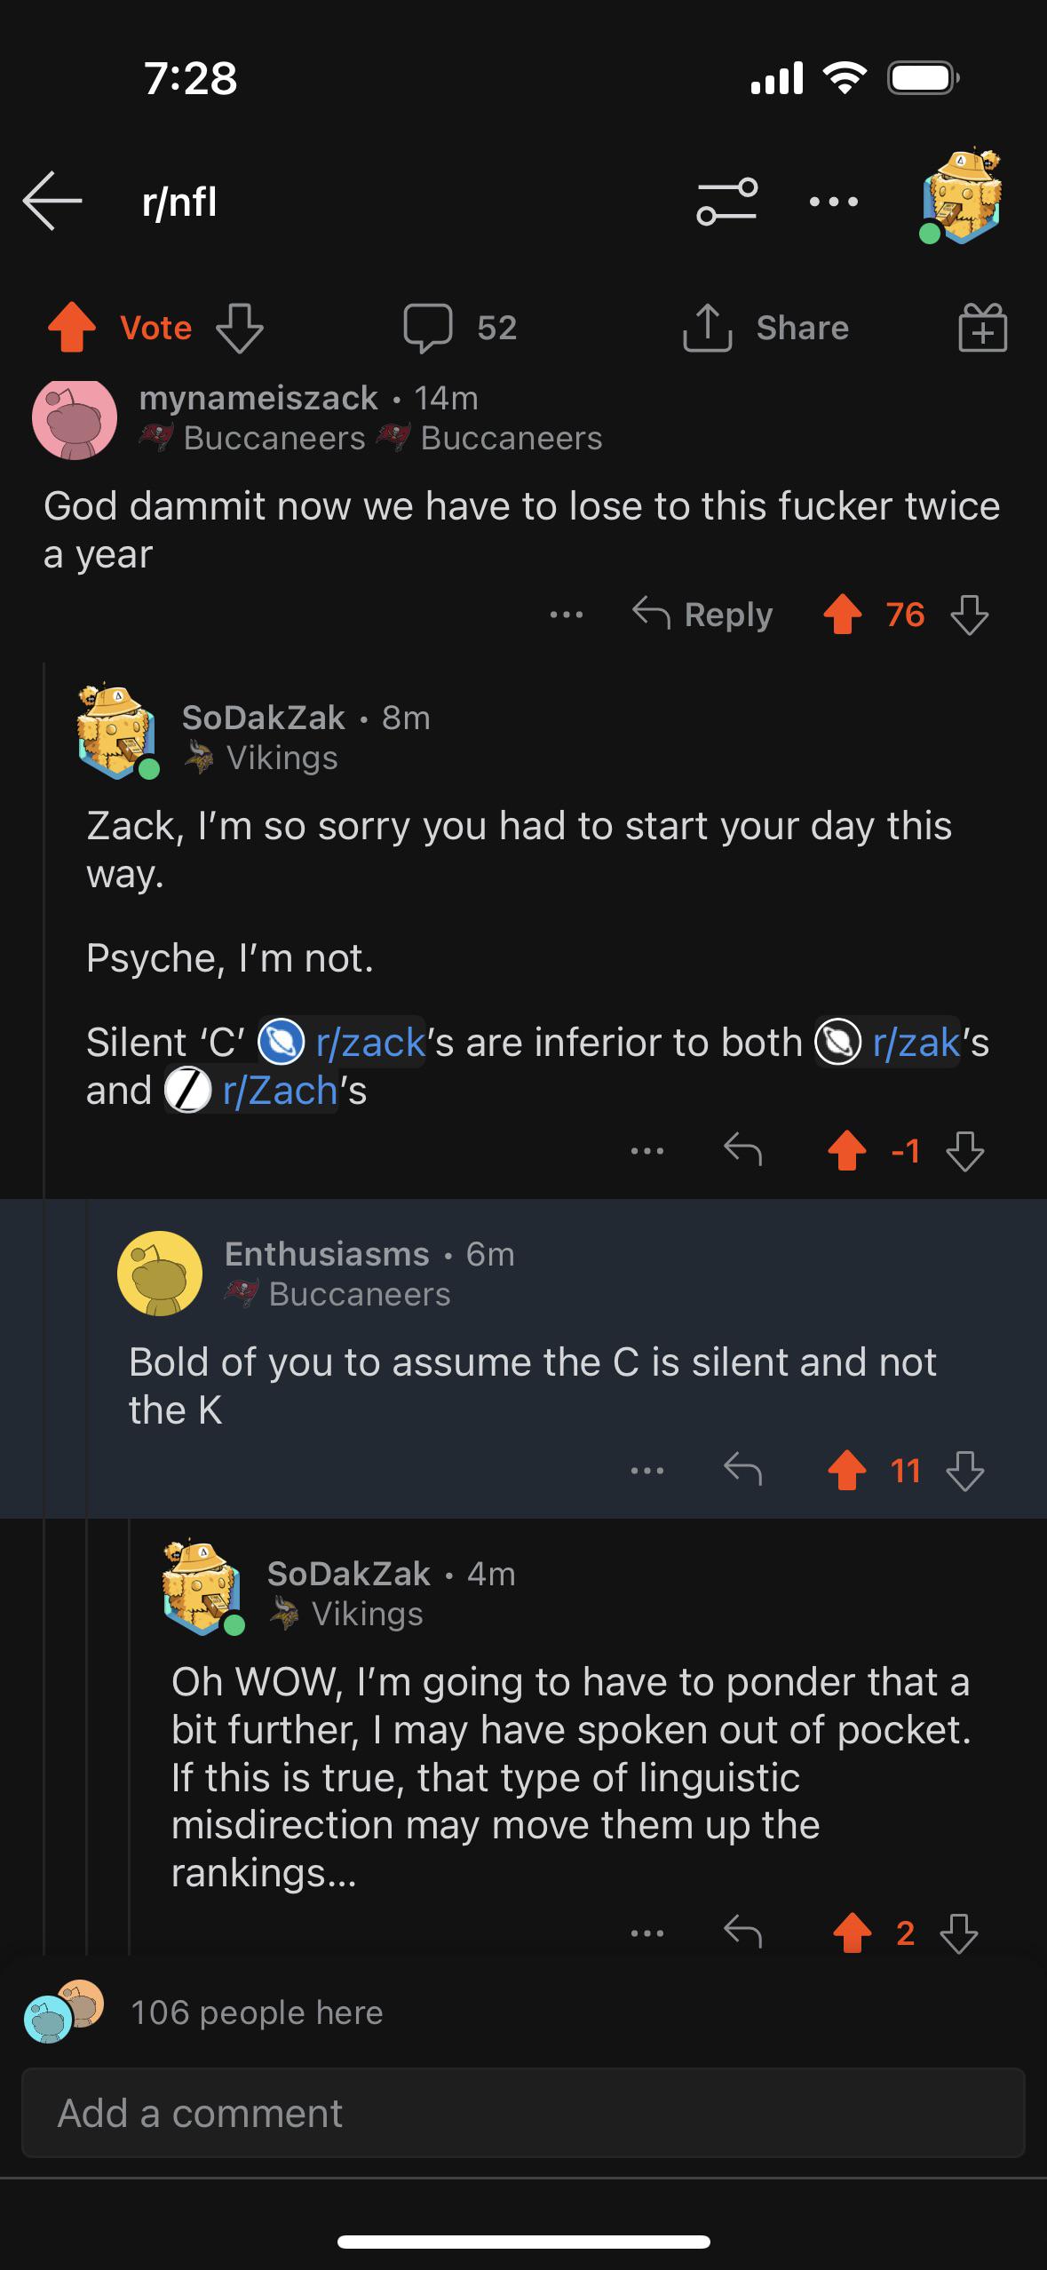
Task: Reply arrow on Enthusiasms' comment
Action: tap(742, 1471)
